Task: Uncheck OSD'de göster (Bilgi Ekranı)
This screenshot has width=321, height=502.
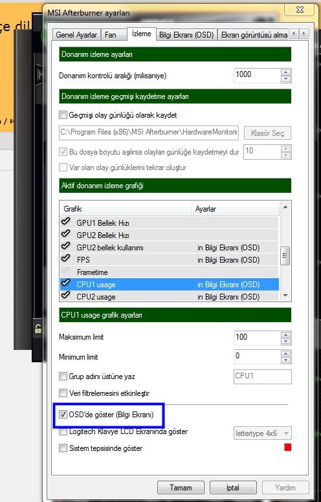Action: [63, 415]
